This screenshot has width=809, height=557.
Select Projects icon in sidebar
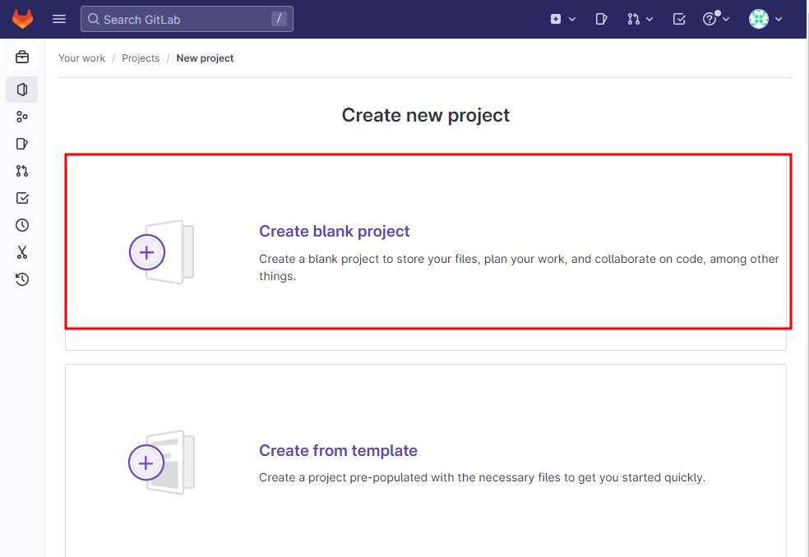click(x=22, y=90)
